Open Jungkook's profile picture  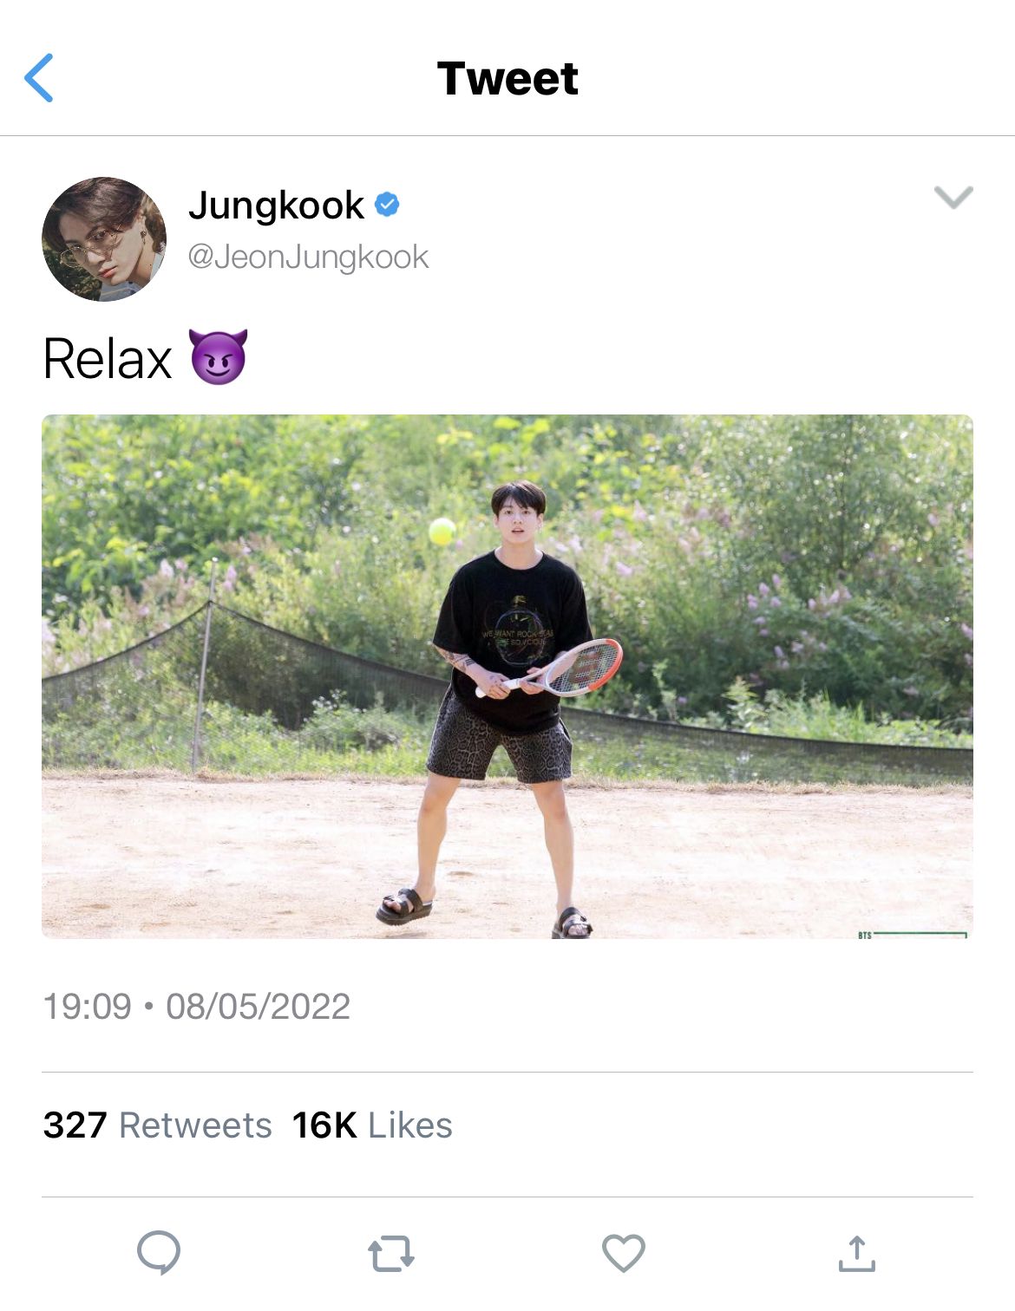104,239
